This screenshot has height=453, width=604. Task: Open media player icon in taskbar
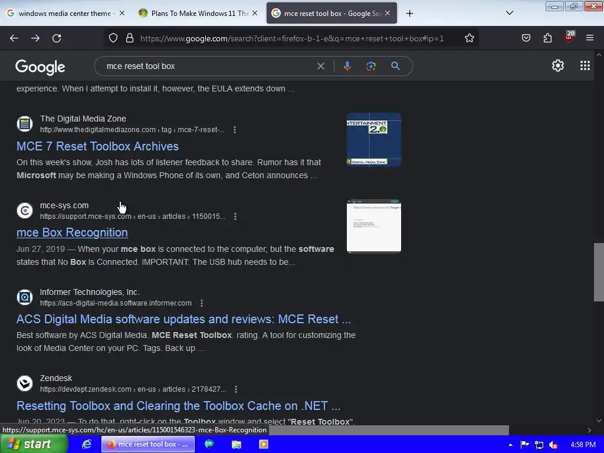(264, 444)
